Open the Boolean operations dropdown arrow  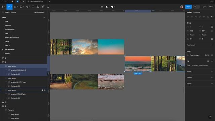[114, 7]
